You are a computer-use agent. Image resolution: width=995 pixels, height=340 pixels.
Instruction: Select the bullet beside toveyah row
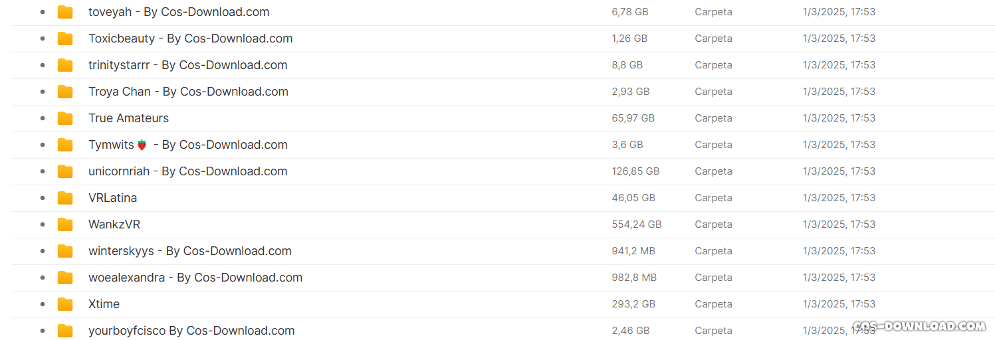coord(43,12)
